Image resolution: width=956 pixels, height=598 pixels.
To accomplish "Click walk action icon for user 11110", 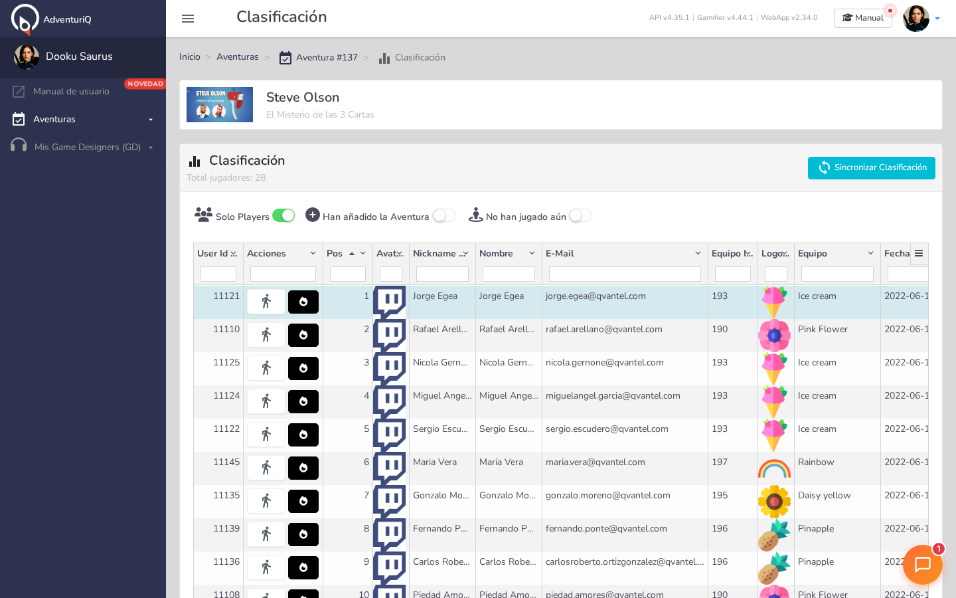I will click(x=266, y=335).
